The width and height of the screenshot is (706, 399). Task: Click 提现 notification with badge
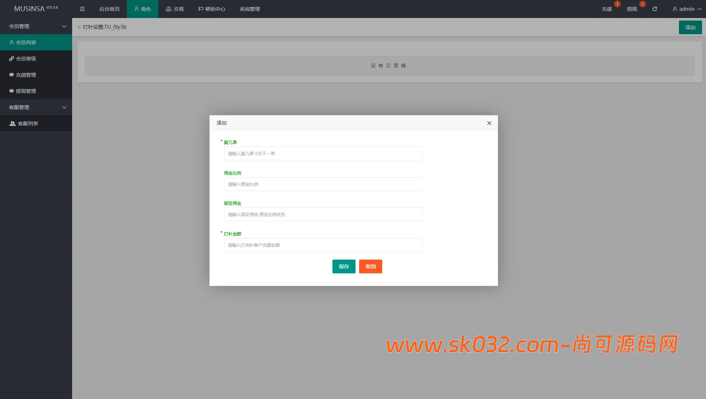point(632,9)
